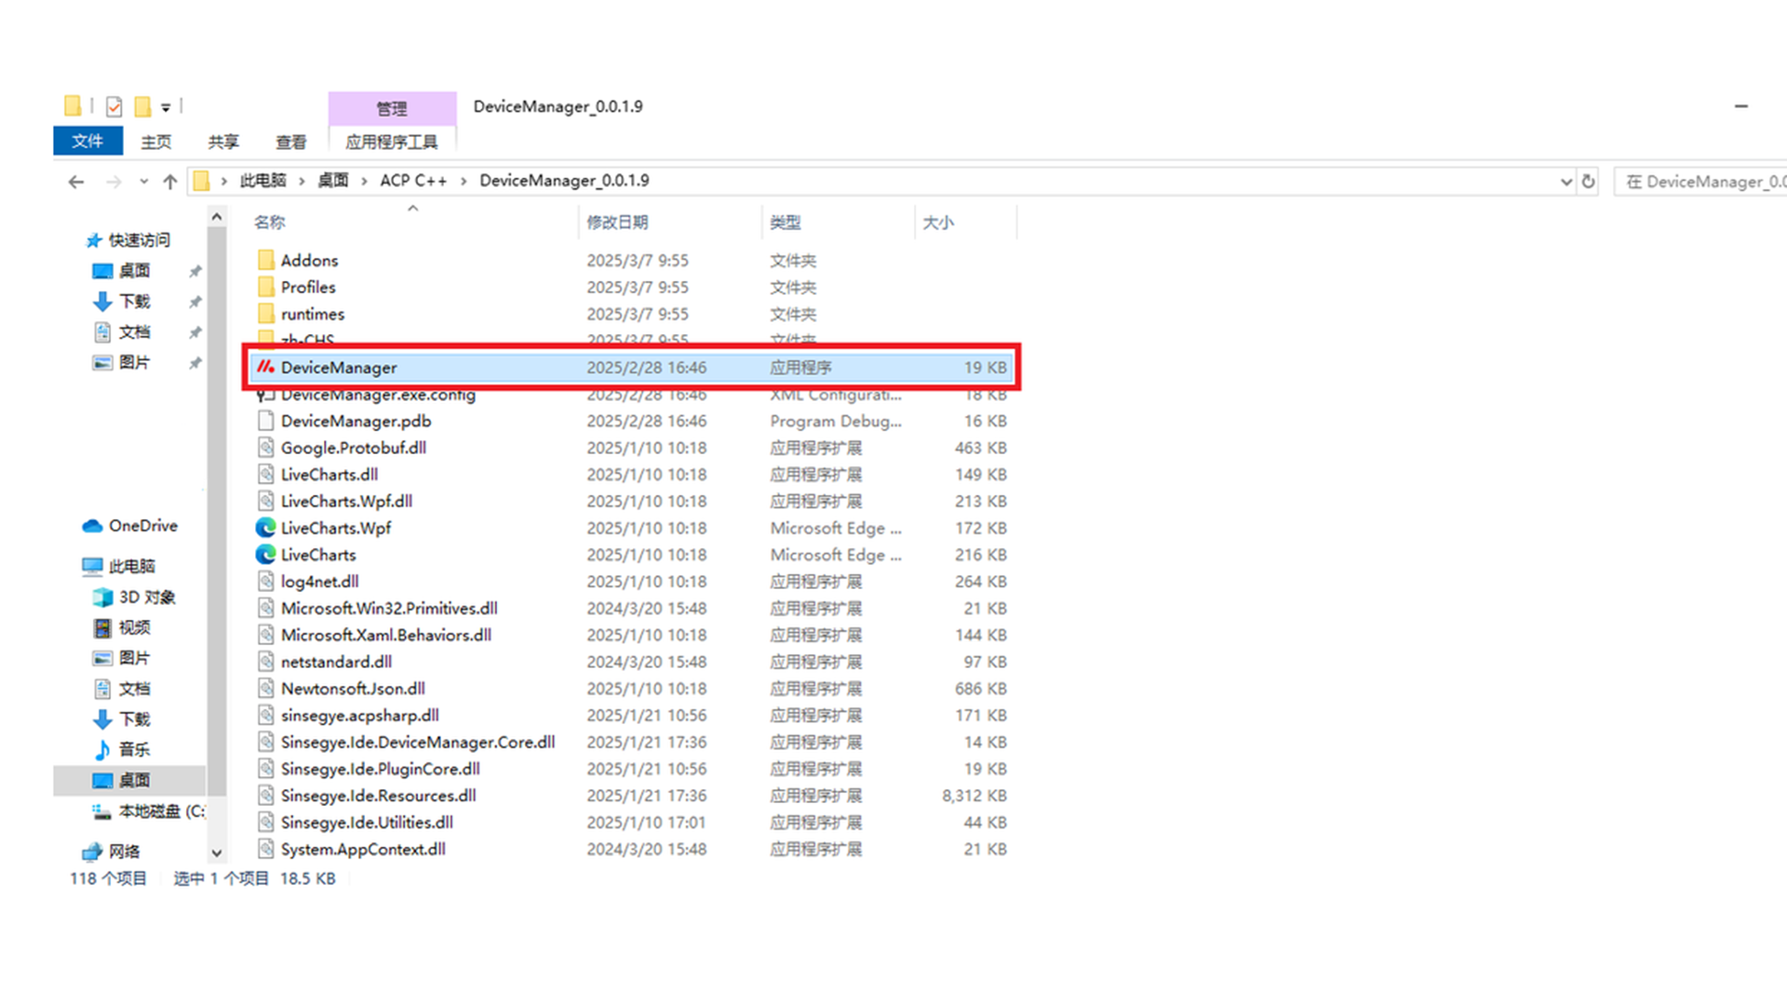Click the properties checkmark icon in title bar
The height and width of the screenshot is (1005, 1787).
pos(114,107)
